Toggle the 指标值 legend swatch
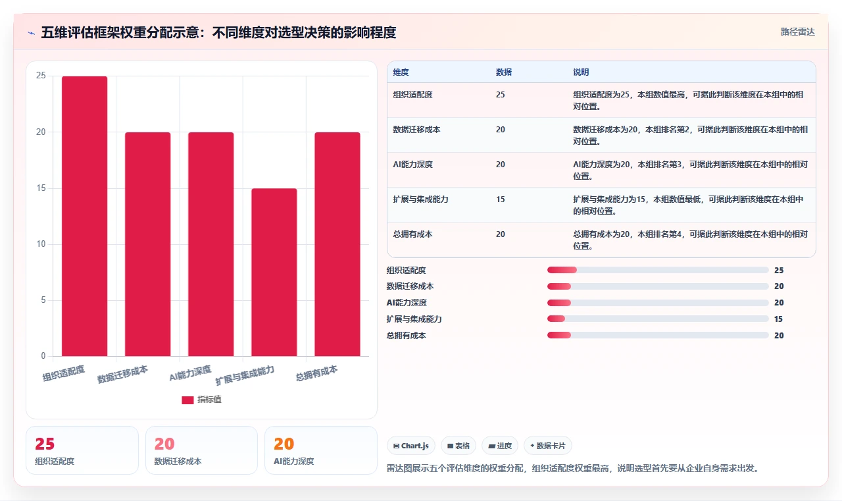The height and width of the screenshot is (501, 842). (187, 400)
